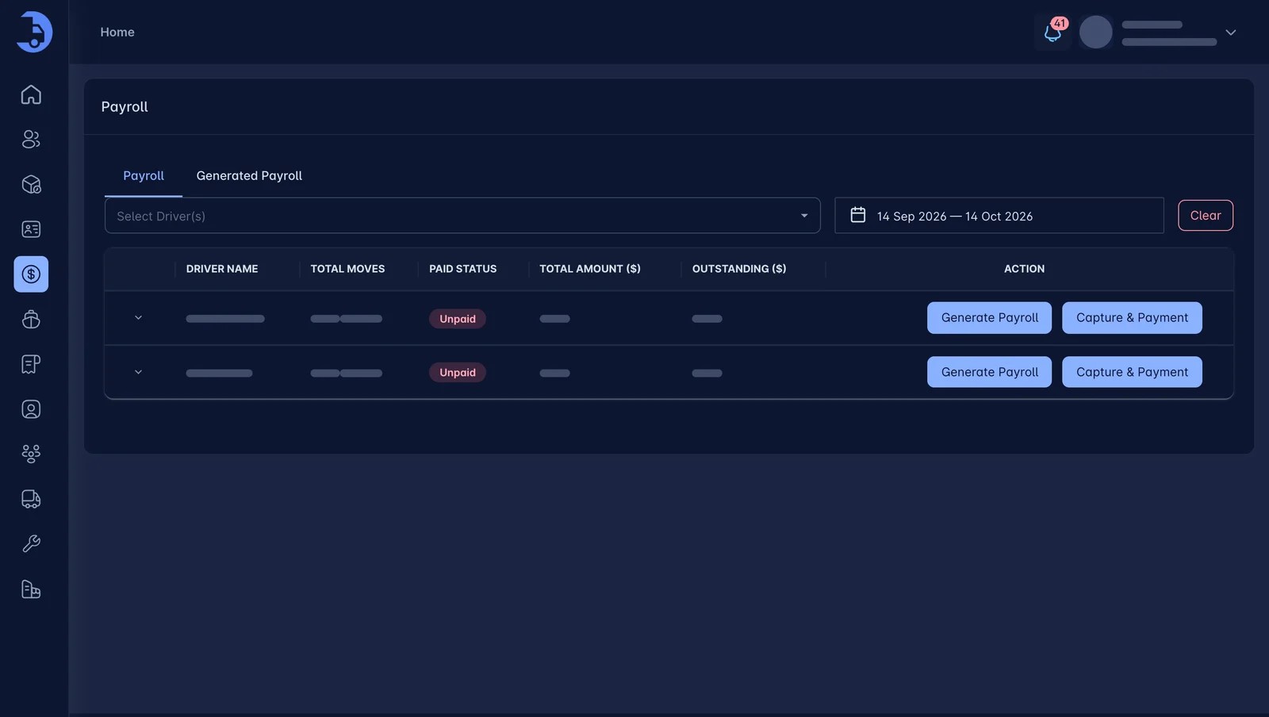Click the calendar icon in the date field
Image resolution: width=1269 pixels, height=717 pixels.
[858, 215]
